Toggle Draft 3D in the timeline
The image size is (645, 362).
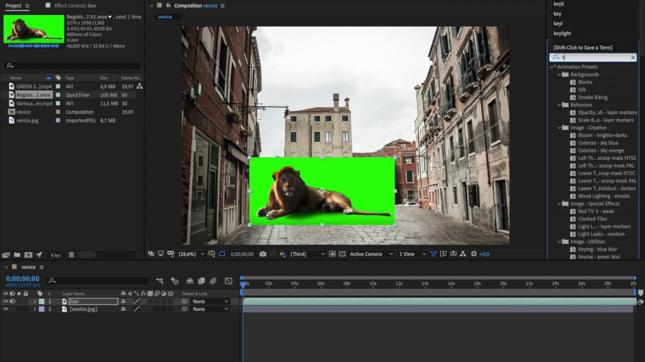click(x=174, y=281)
